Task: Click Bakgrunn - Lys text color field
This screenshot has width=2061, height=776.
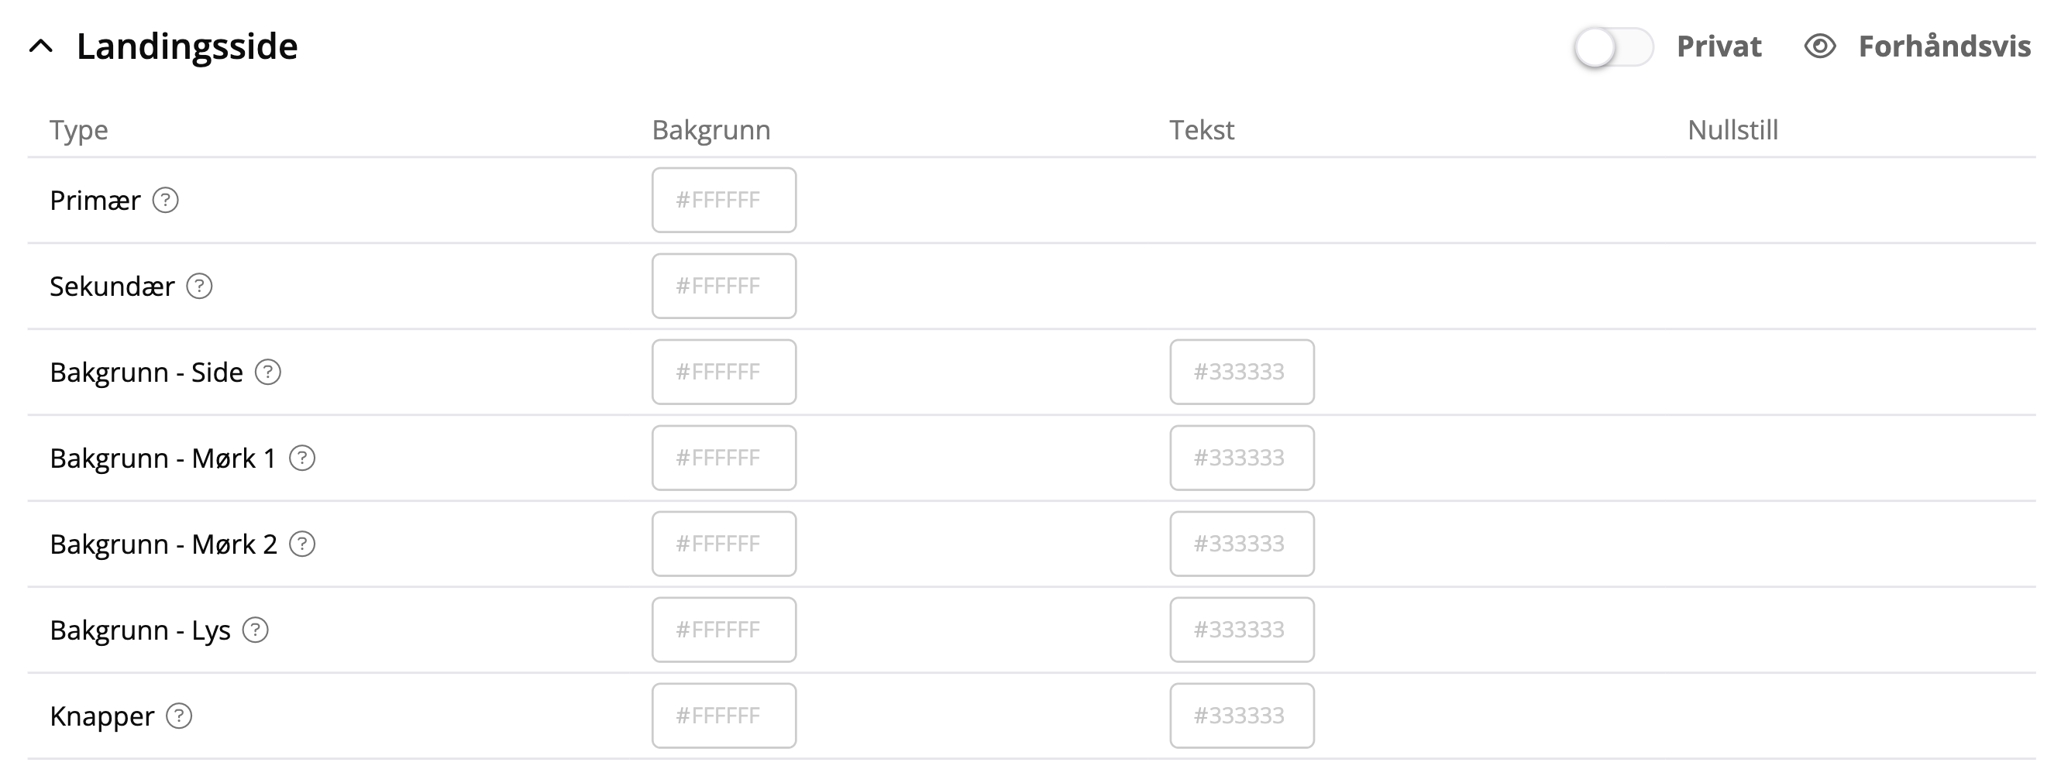Action: point(1242,630)
